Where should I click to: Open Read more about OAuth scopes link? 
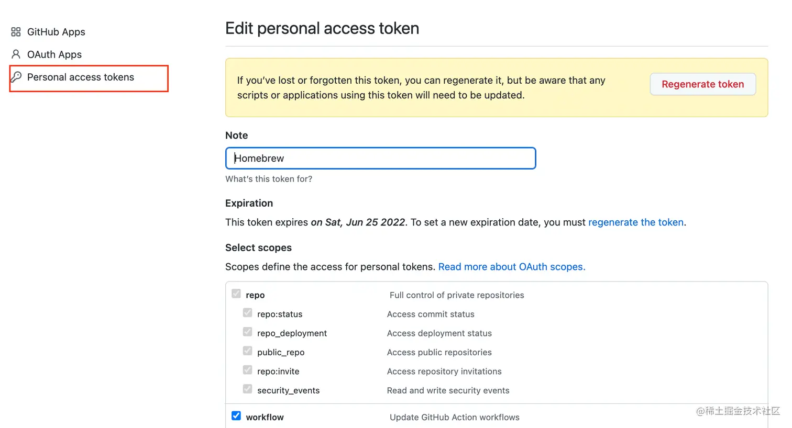click(x=511, y=267)
